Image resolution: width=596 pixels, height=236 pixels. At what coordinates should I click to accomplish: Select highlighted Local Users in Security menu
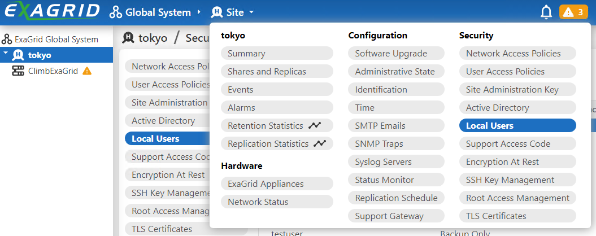pos(517,125)
